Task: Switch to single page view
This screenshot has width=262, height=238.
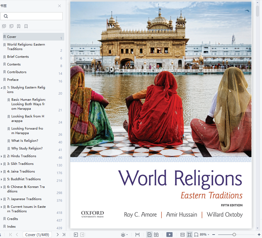Action: point(149,235)
